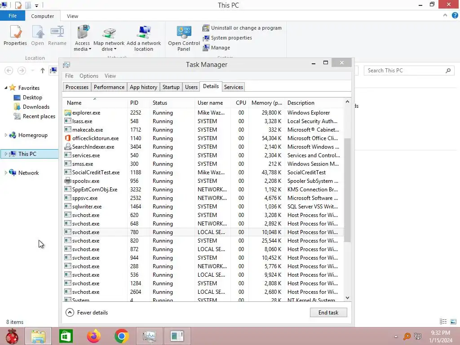Click the network tray icon

pos(418,336)
